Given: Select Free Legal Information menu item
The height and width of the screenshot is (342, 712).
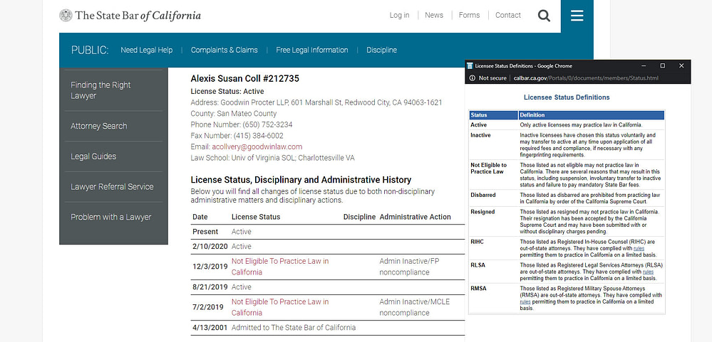Looking at the screenshot, I should (x=312, y=50).
